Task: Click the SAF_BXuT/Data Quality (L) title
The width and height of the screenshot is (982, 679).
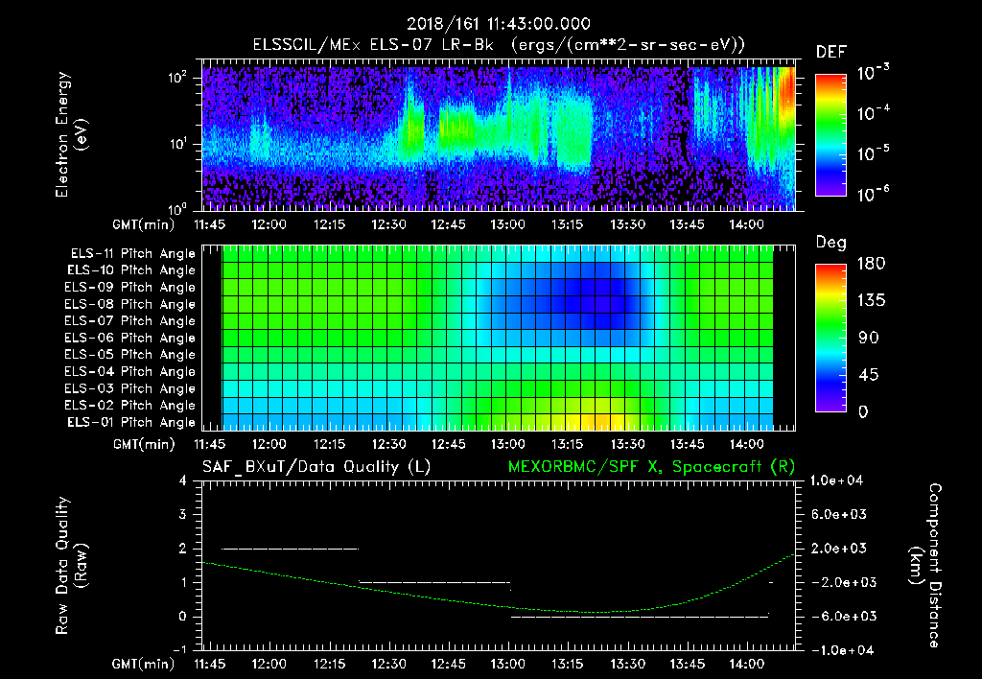Action: (x=316, y=467)
